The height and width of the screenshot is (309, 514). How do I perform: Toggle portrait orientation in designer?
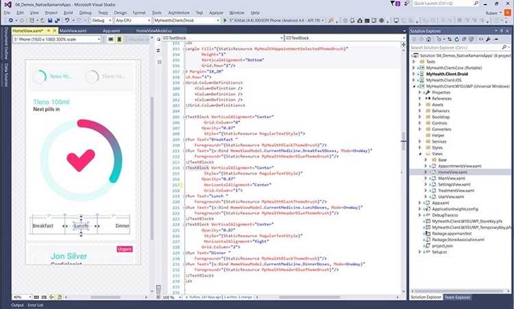119,39
